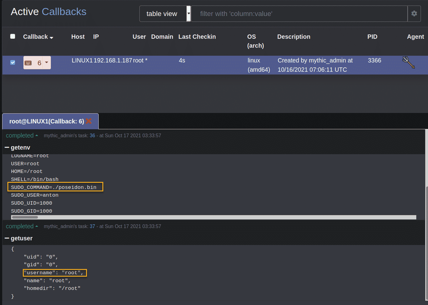
Task: Uncheck the select-all header checkbox
Action: click(x=13, y=36)
